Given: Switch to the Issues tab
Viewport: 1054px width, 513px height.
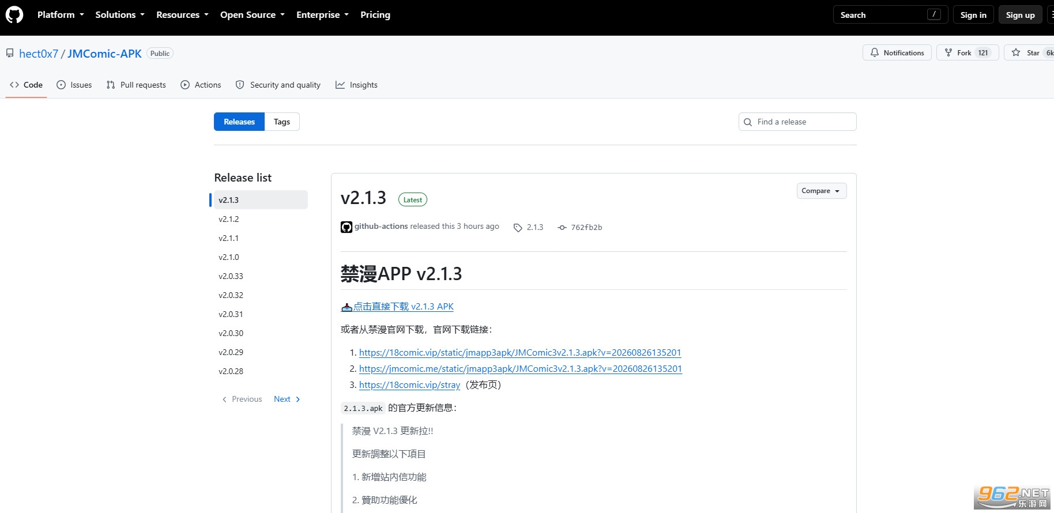Looking at the screenshot, I should pos(74,85).
